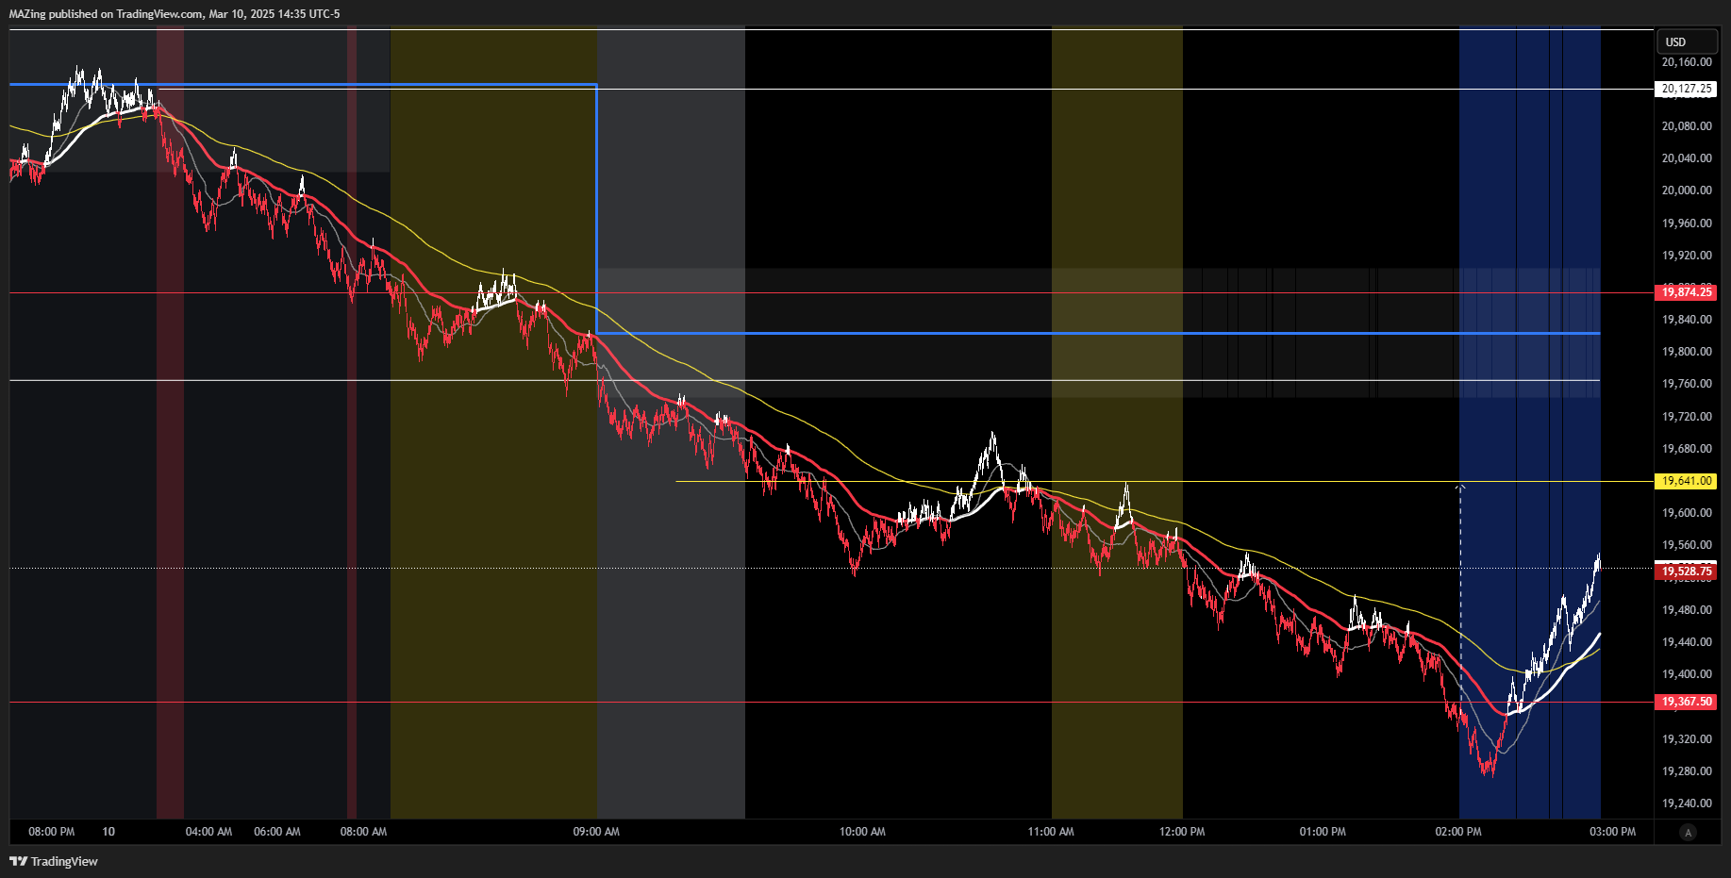1731x878 pixels.
Task: Click the 08:00 AM time axis label
Action: [363, 832]
